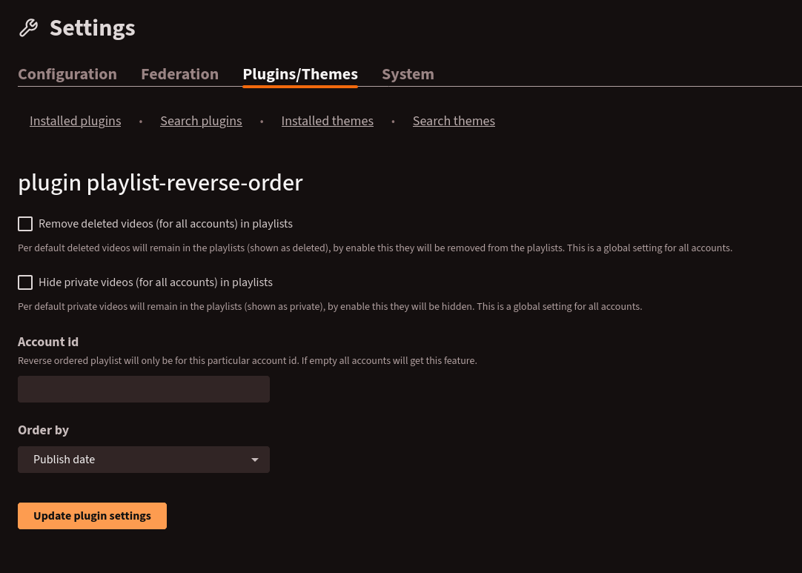
Task: Tick the Hide private videos checkbox
Action: 25,282
